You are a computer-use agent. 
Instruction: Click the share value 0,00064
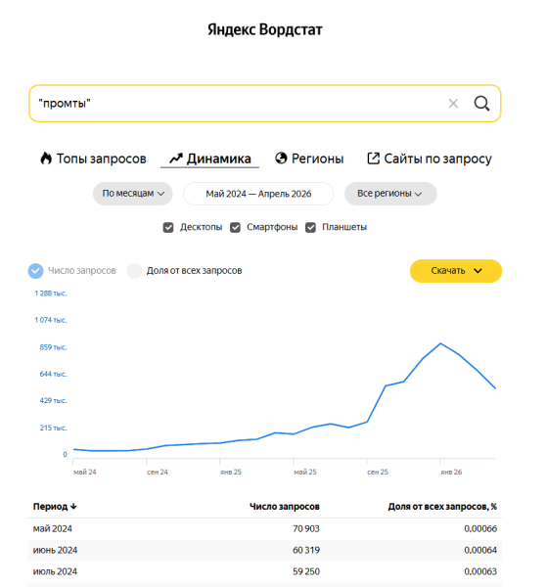pyautogui.click(x=480, y=550)
